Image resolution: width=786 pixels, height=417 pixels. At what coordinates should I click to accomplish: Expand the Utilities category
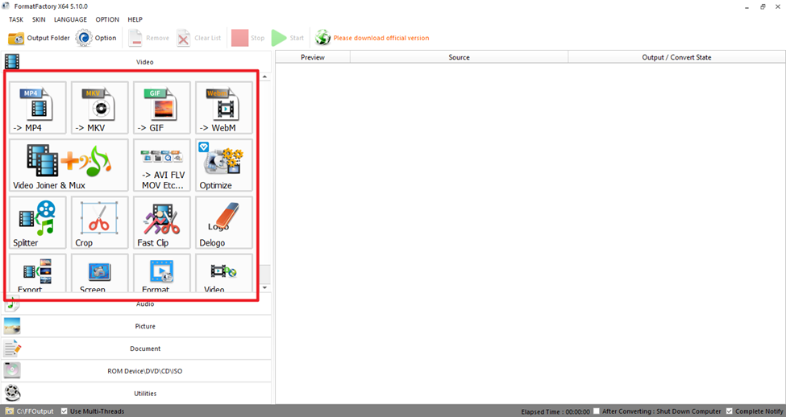(136, 394)
